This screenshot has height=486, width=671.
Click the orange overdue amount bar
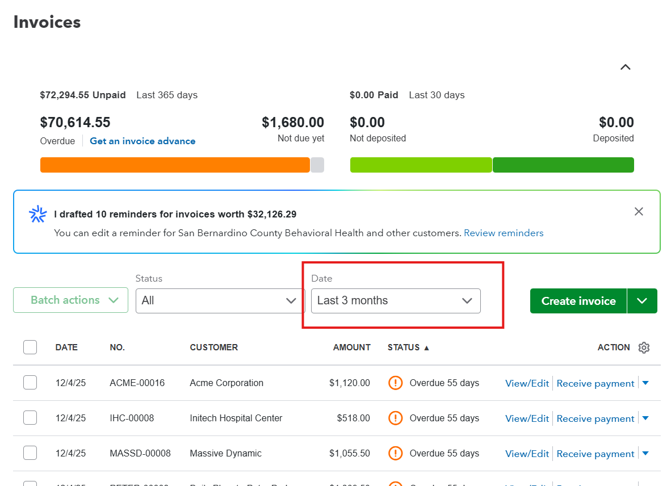pos(175,165)
